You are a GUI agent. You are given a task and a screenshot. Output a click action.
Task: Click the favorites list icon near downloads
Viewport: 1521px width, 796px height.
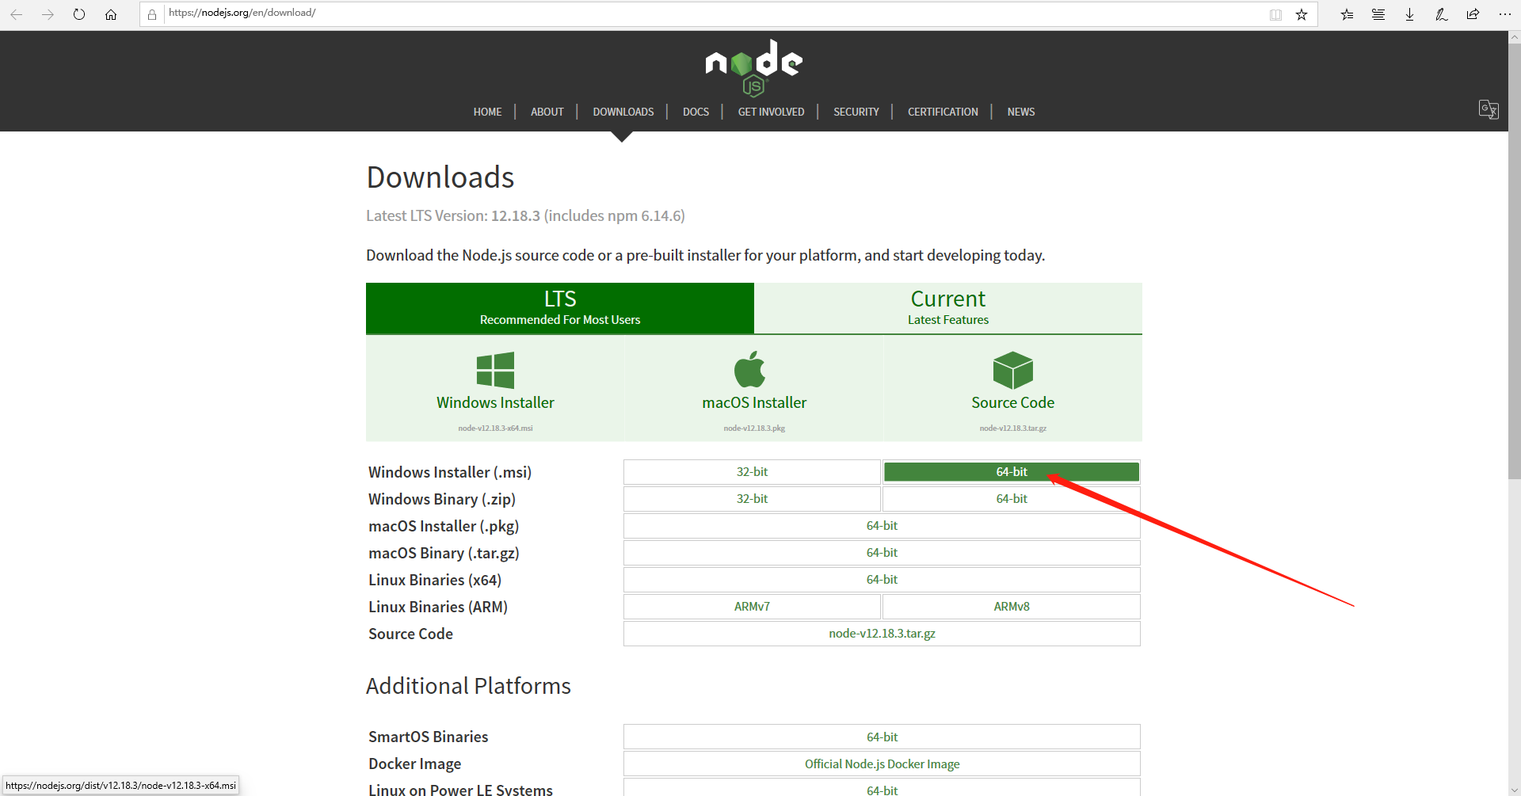[x=1346, y=13]
